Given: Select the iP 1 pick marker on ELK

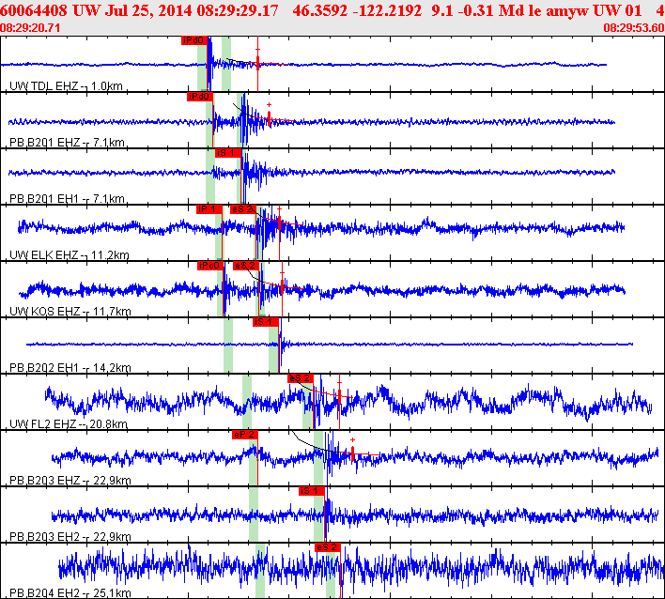Looking at the screenshot, I should tap(209, 209).
